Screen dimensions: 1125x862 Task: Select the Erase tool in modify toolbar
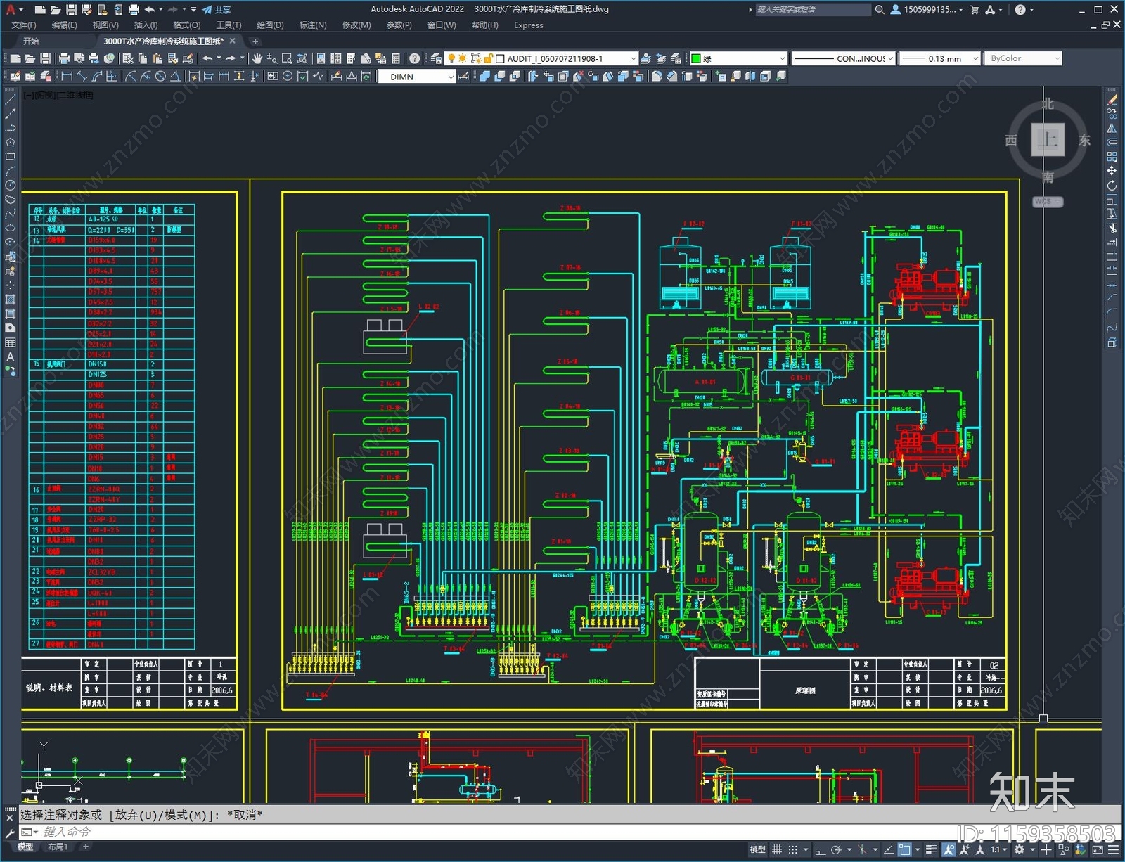1112,100
